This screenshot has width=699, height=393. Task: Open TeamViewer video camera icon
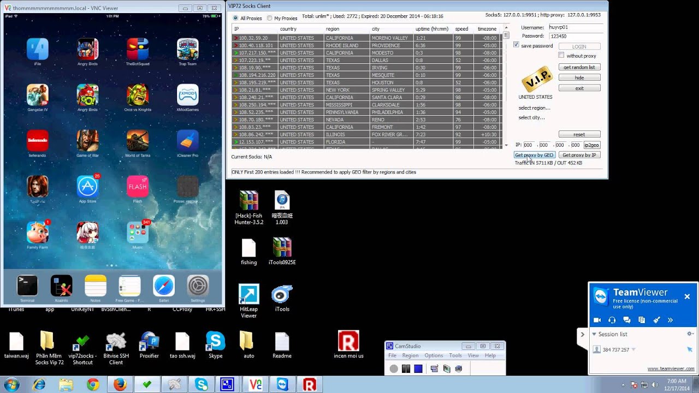[597, 320]
